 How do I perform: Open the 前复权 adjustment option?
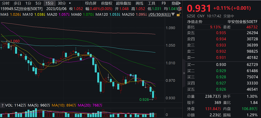(107, 3)
